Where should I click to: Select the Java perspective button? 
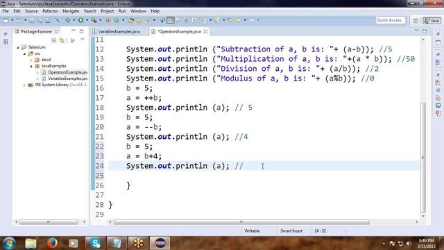pos(432,20)
